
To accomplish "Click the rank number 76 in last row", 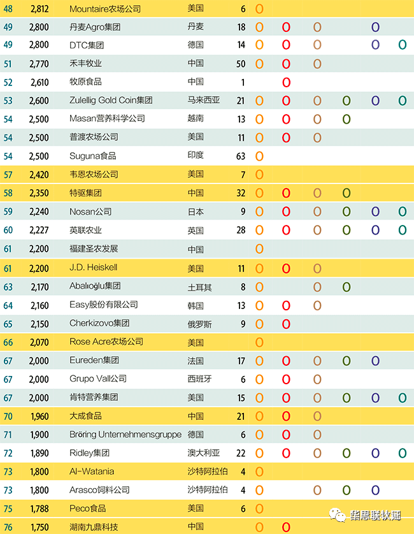I will pos(8,528).
